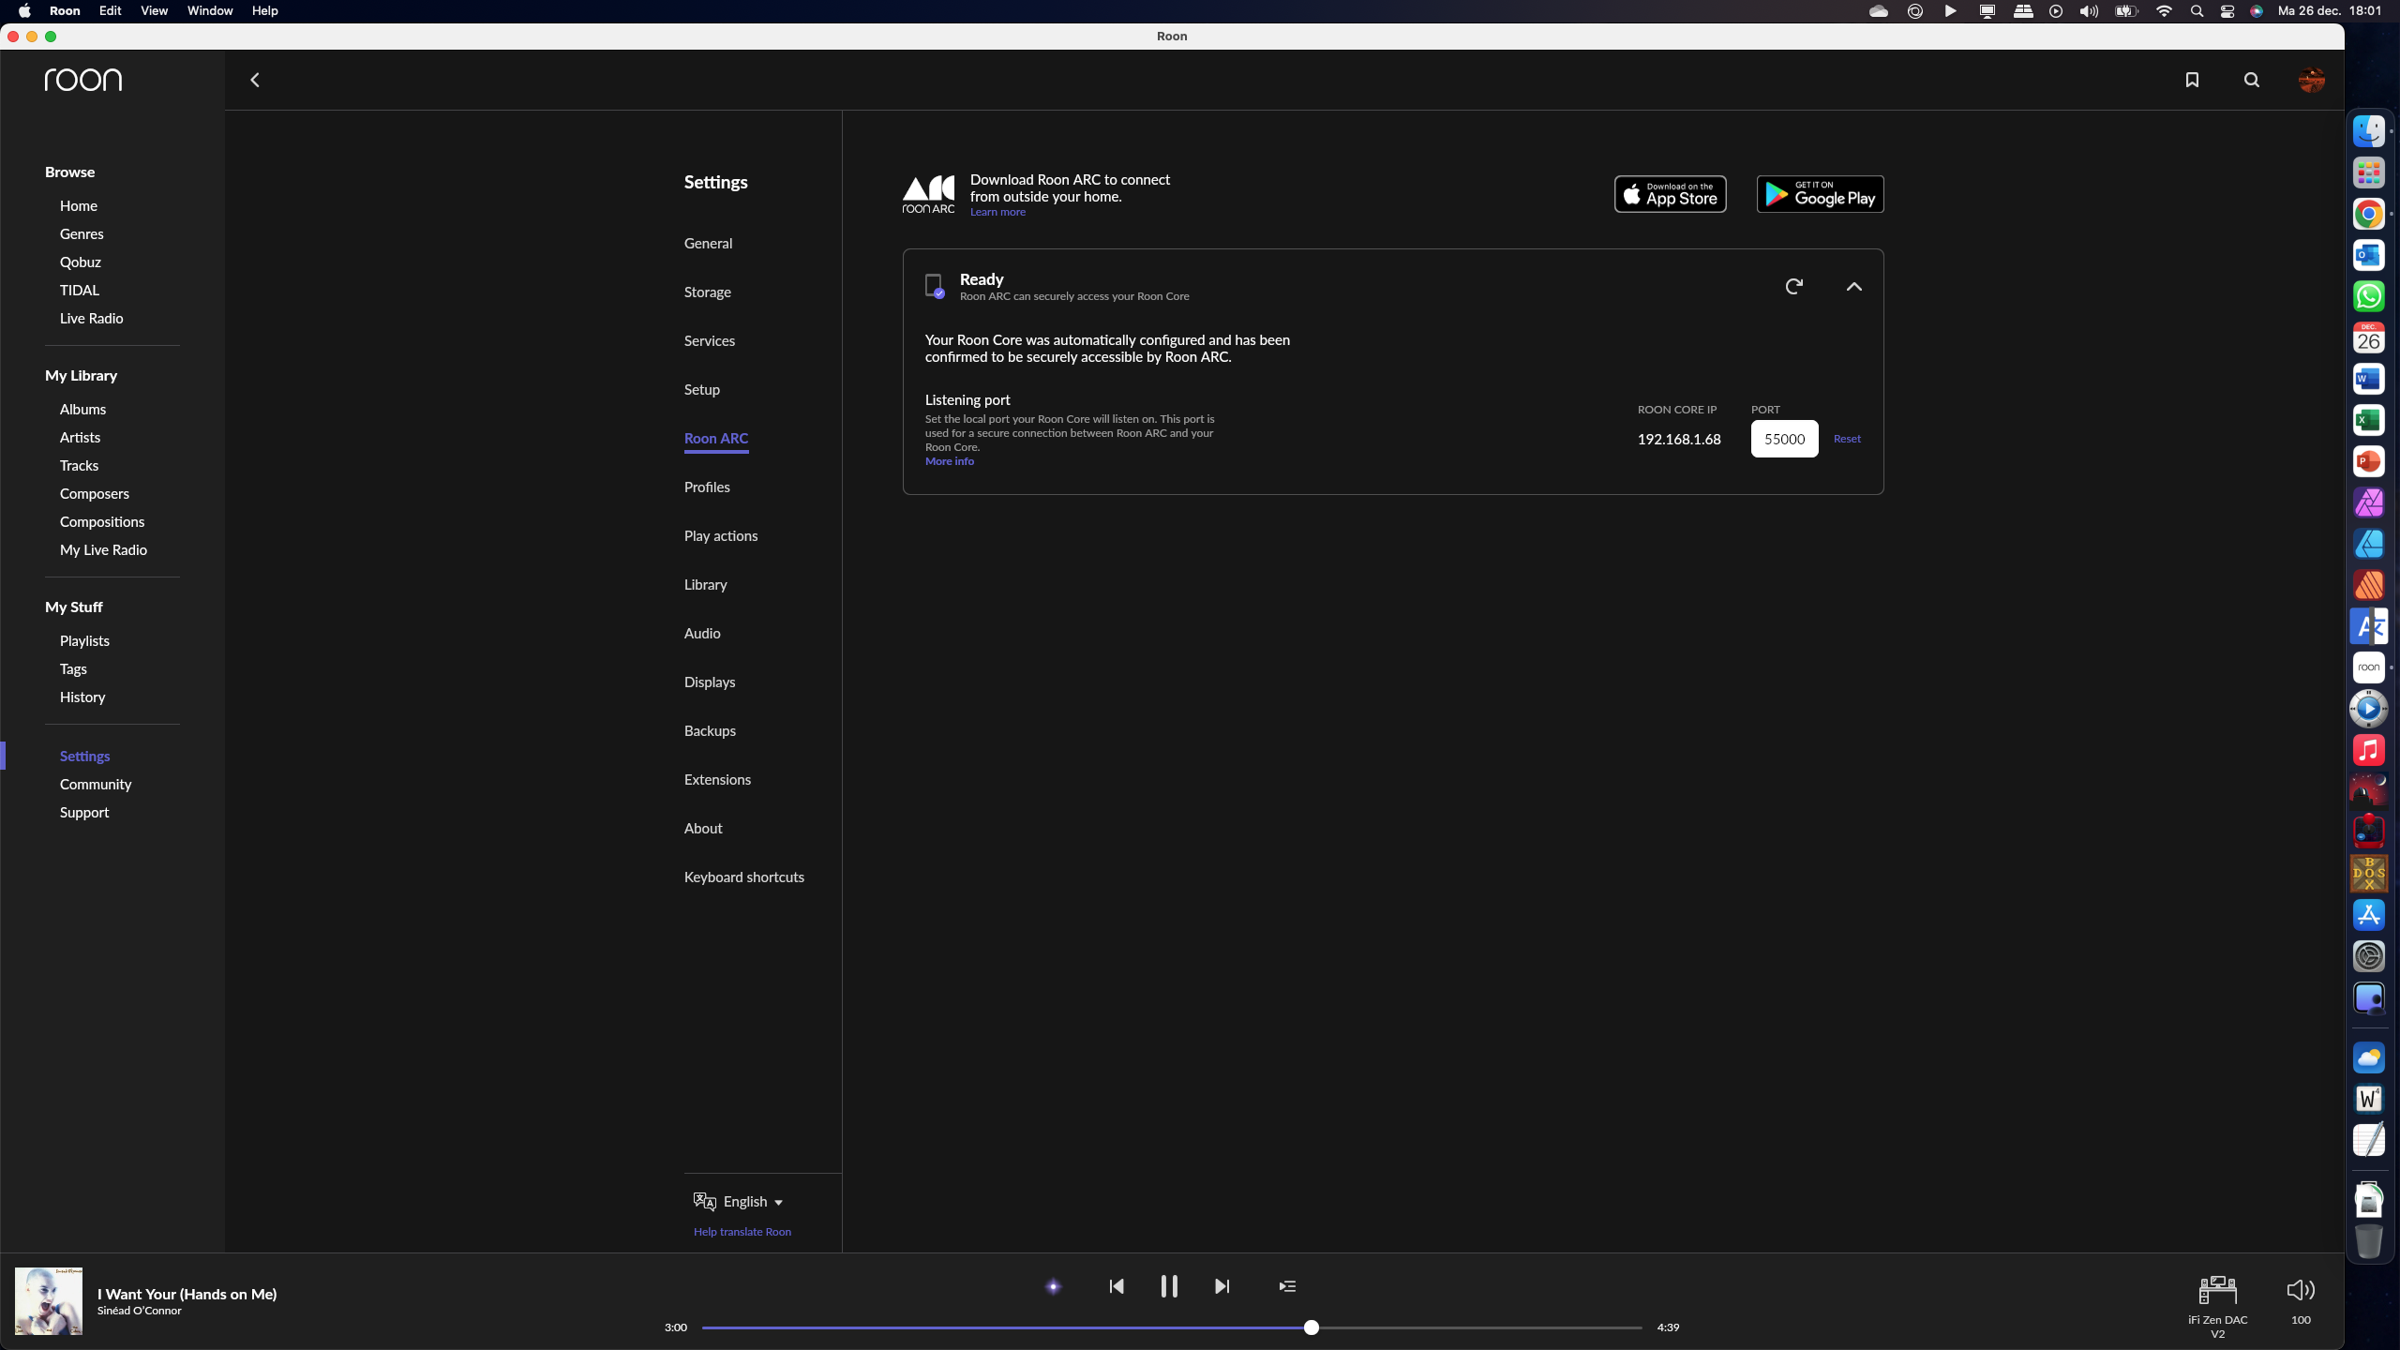Open the play queue icon
This screenshot has width=2400, height=1350.
(1287, 1286)
